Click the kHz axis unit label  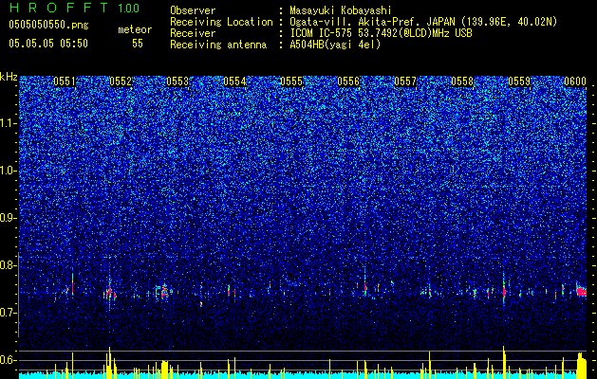(x=9, y=77)
